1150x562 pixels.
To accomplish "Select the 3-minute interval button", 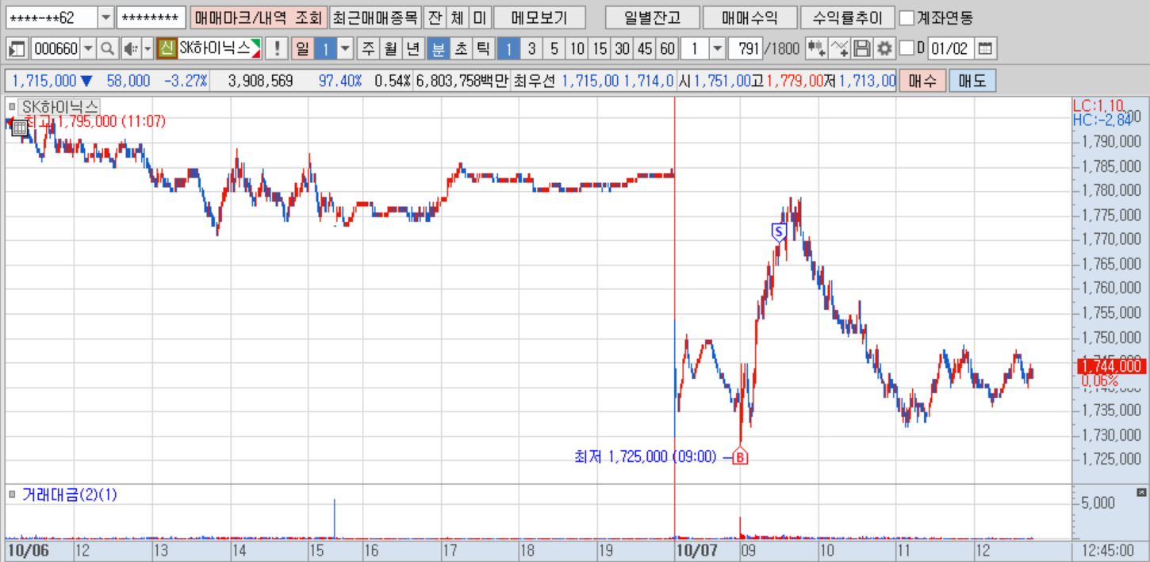I will click(531, 48).
